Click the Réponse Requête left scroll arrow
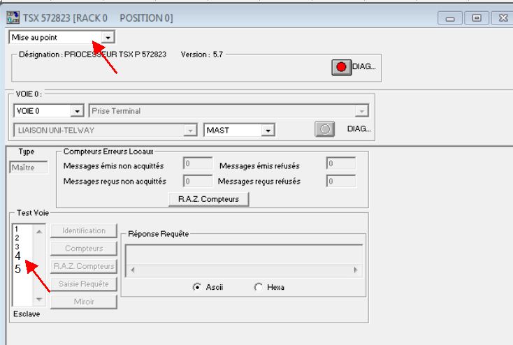The width and height of the screenshot is (513, 345). click(x=133, y=270)
